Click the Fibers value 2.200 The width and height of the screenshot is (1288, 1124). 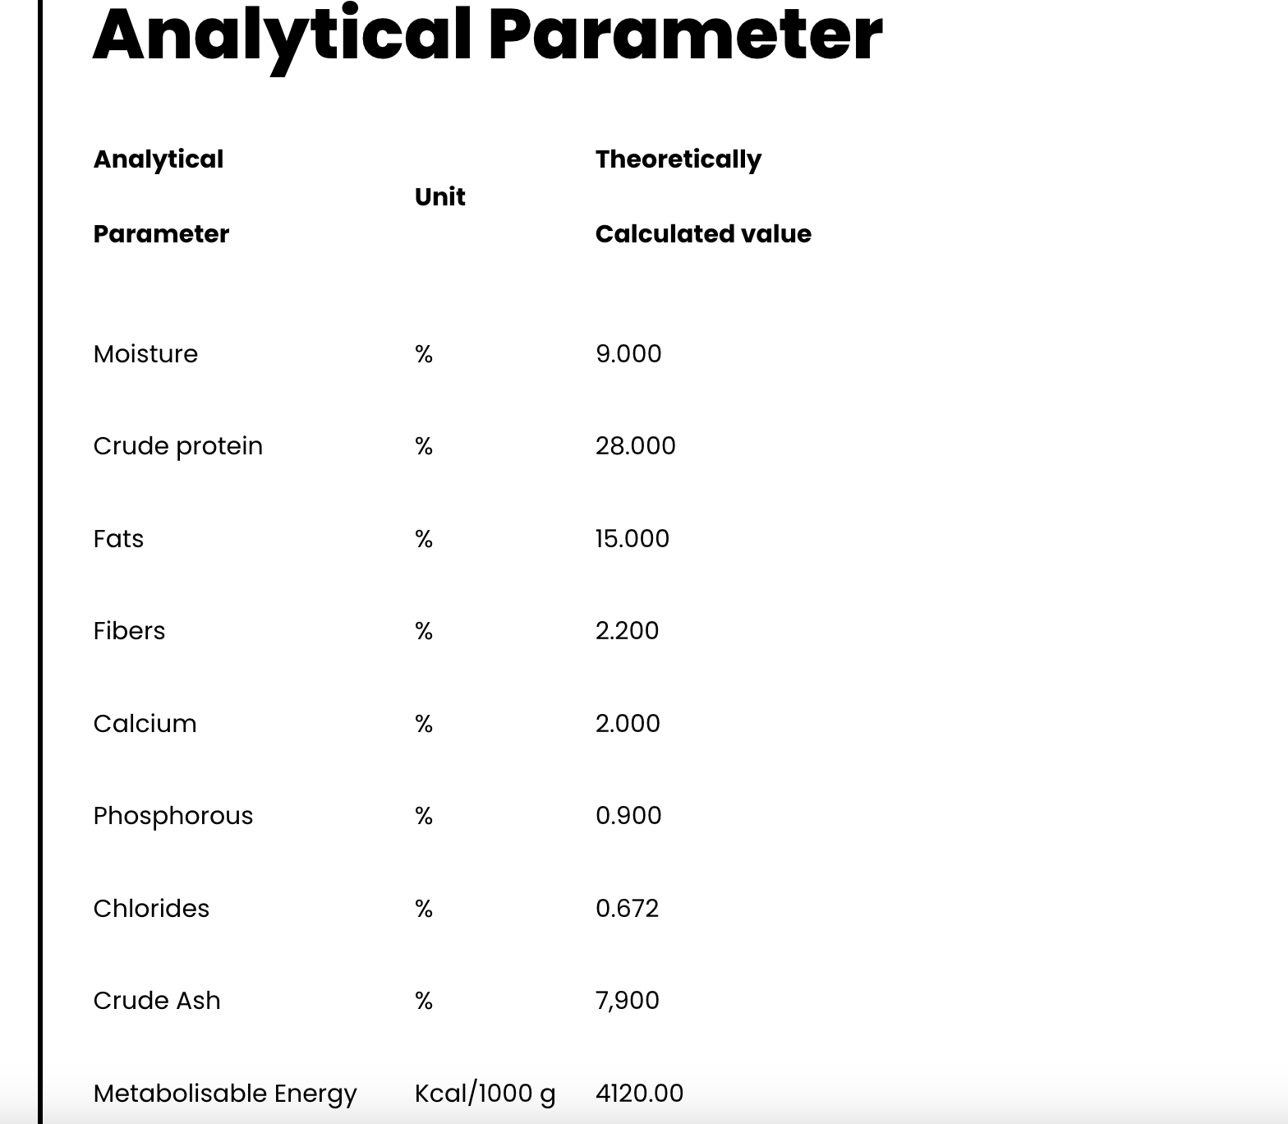pyautogui.click(x=627, y=631)
